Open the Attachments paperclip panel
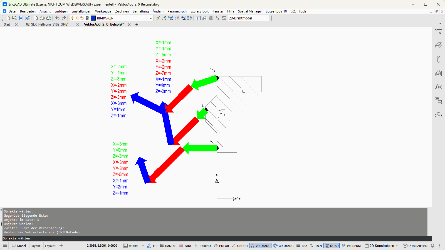 [438, 59]
